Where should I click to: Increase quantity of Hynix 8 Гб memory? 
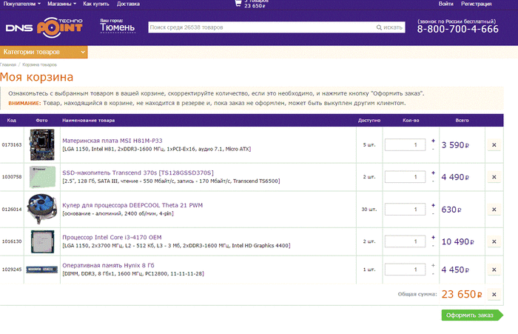pos(433,266)
